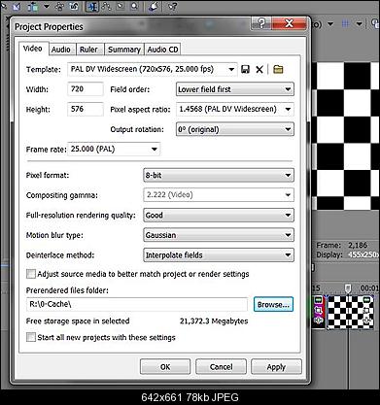
Task: Switch to the Audio tab
Action: (61, 50)
